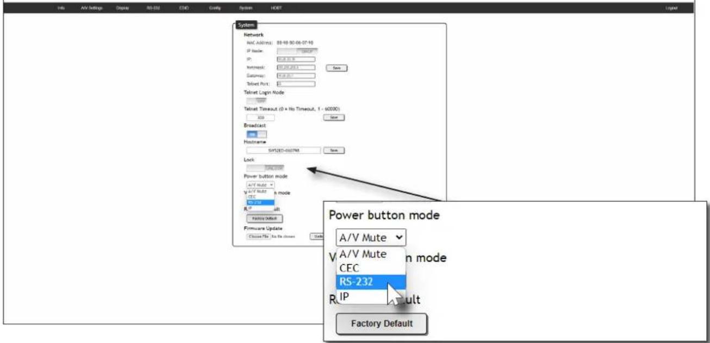Open the RS-232 page from the top bar
Screen dimensions: 710x343
[153, 9]
